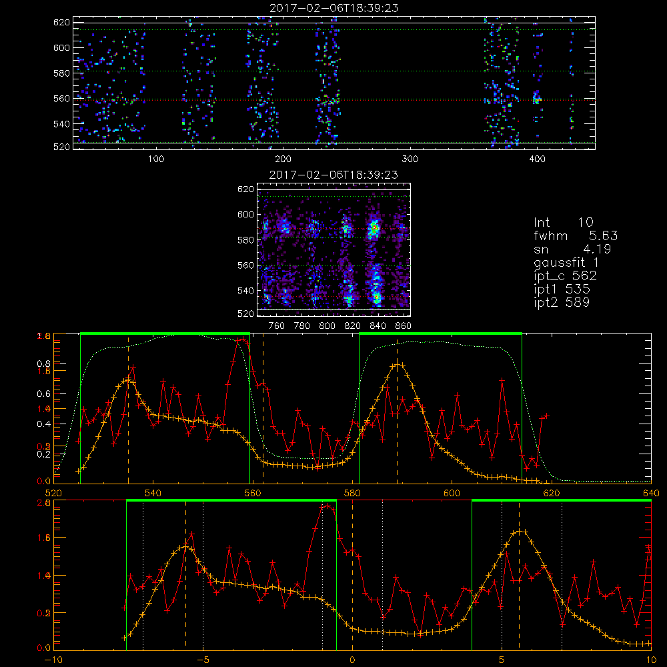Click the middle image x-axis label 760
Image resolution: width=667 pixels, height=667 pixels.
(277, 326)
